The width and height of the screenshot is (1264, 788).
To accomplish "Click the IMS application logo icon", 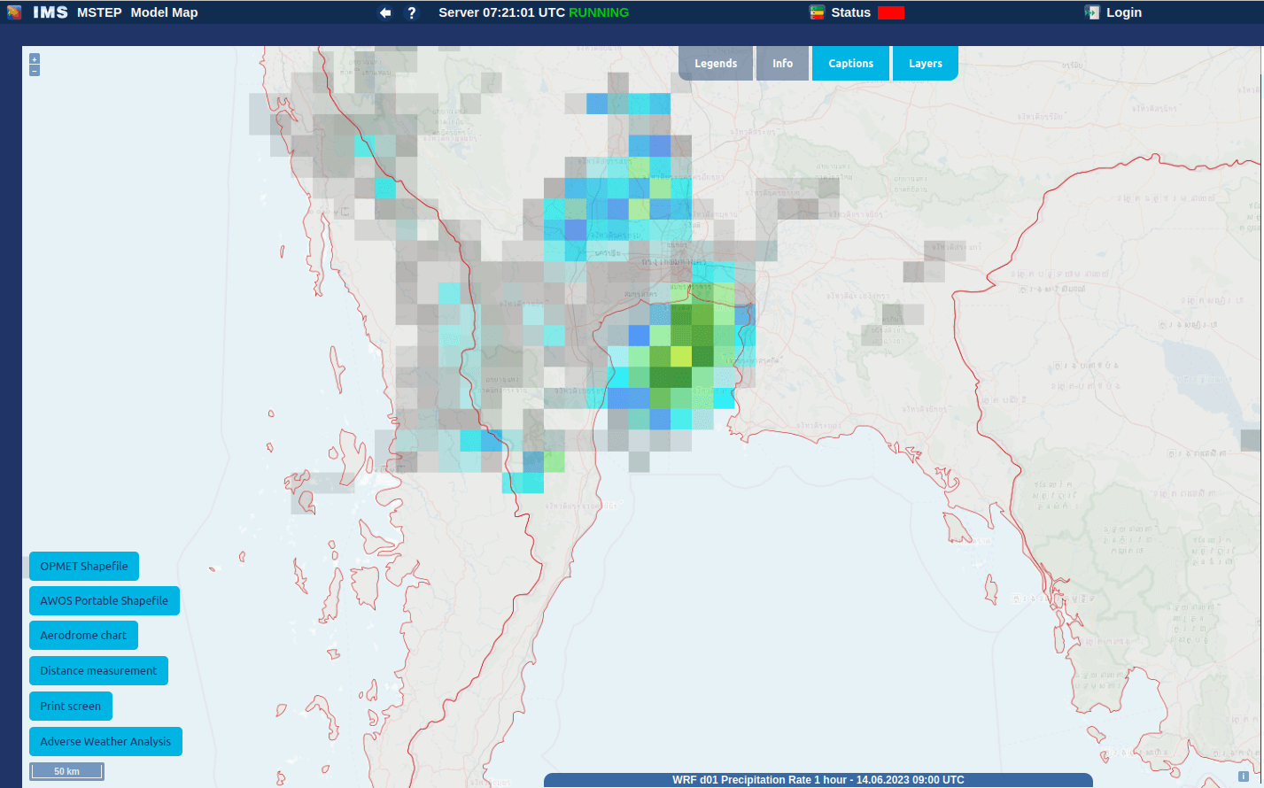I will [12, 12].
